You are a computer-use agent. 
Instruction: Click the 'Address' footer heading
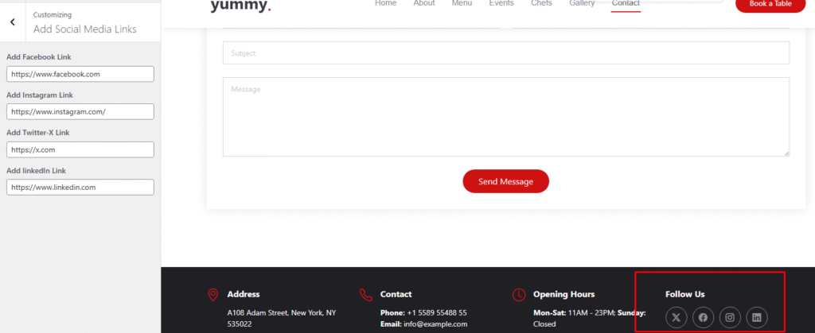pyautogui.click(x=244, y=294)
